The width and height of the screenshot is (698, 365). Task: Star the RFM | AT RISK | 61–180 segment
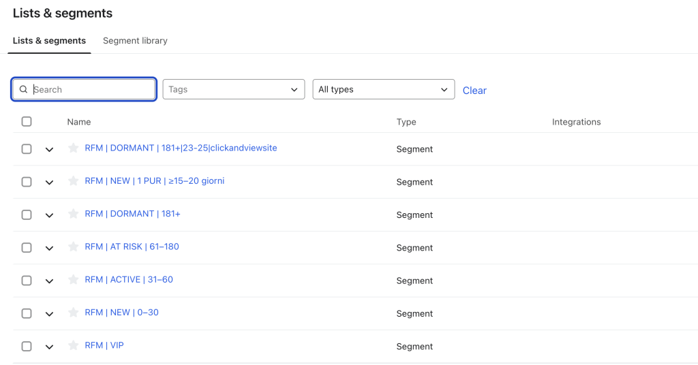pos(74,247)
